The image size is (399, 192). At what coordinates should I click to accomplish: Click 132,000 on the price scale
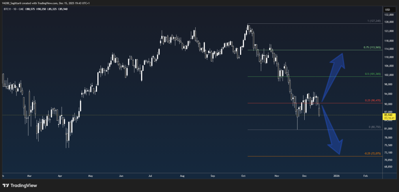(x=387, y=15)
